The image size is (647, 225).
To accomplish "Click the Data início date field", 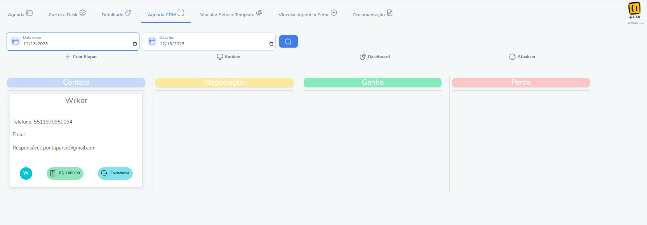I will pyautogui.click(x=73, y=41).
